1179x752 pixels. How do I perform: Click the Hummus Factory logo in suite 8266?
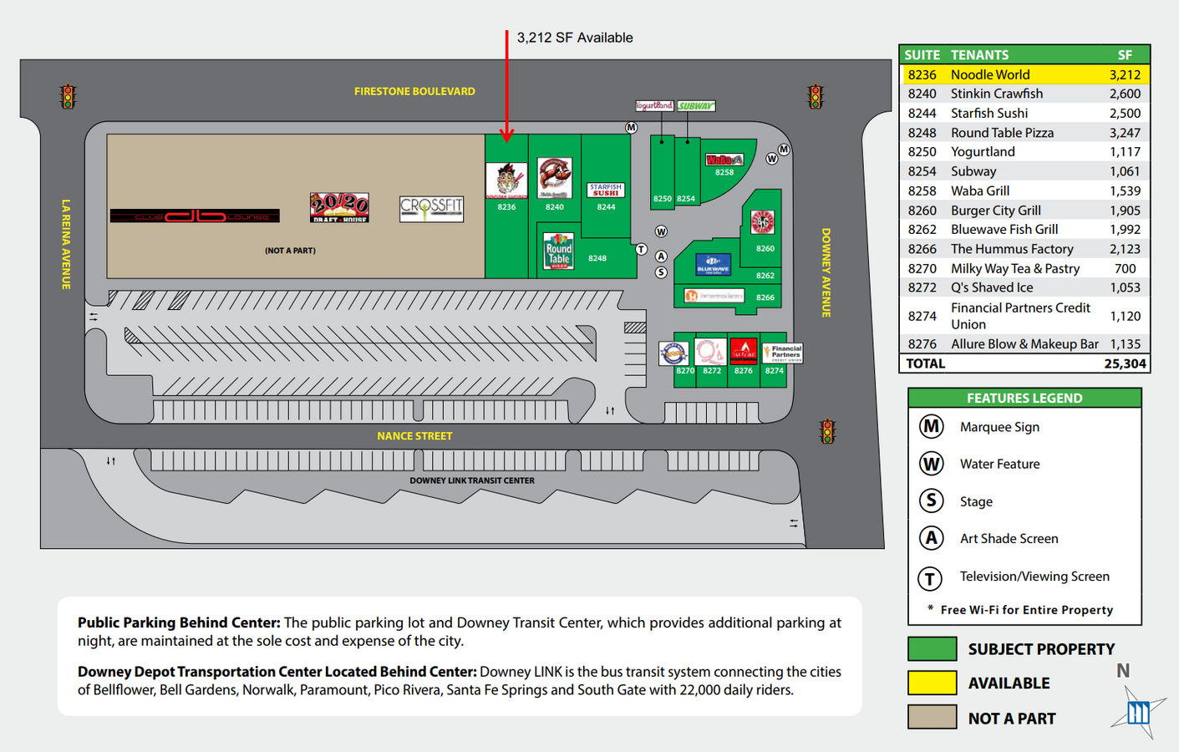pyautogui.click(x=714, y=296)
